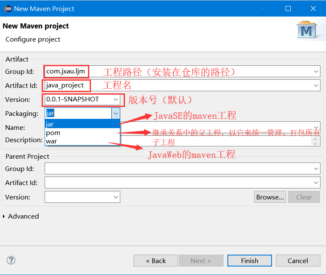Select war in the Packaging list

click(82, 141)
